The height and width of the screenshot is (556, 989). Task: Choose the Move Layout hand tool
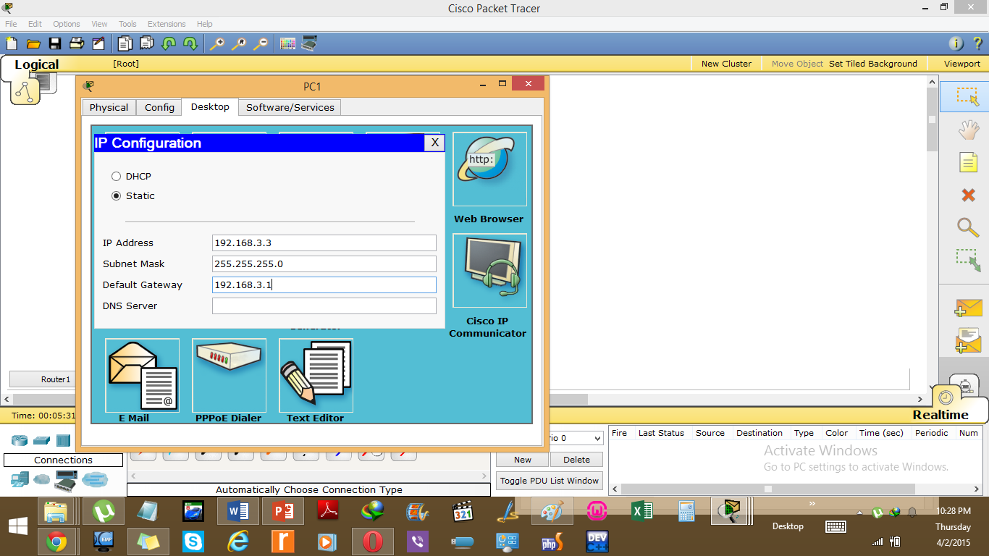coord(968,130)
